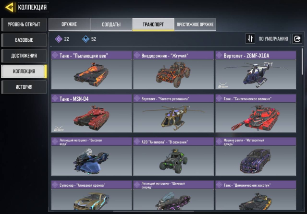This screenshot has height=214, width=307.
Task: Go to the Достижения section
Action: (x=24, y=56)
